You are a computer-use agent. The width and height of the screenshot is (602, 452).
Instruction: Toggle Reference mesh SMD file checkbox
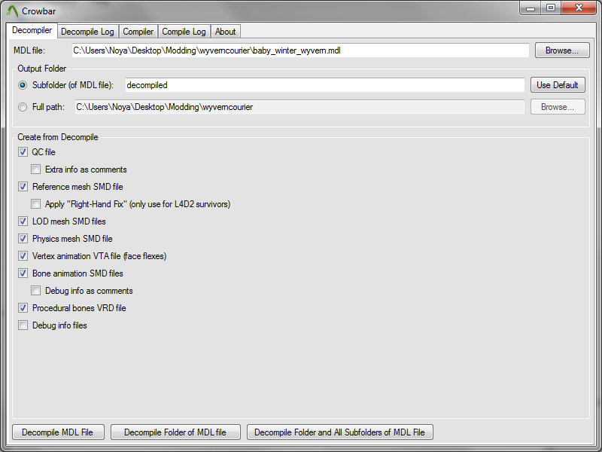tap(23, 187)
